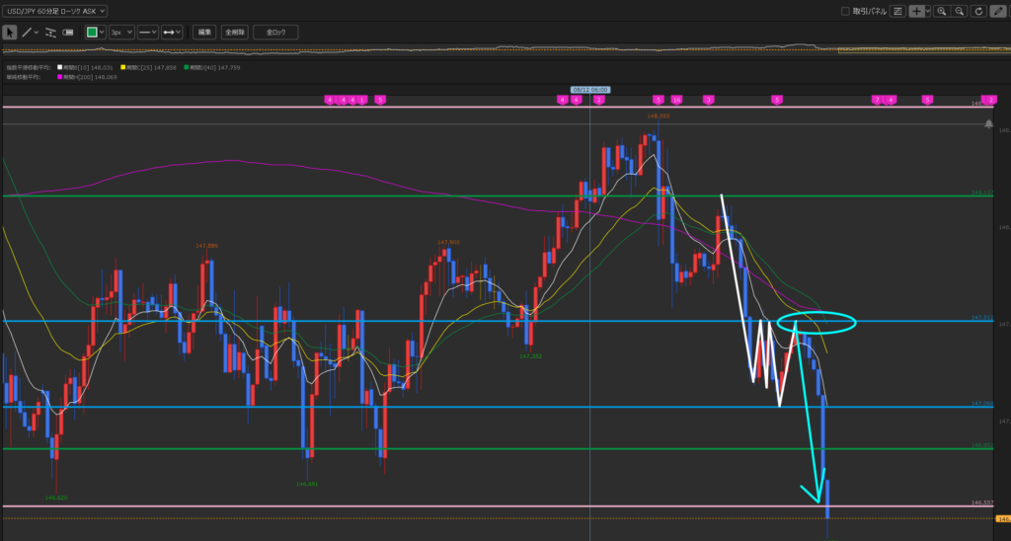Click the news marker labeled 7
This screenshot has height=541, width=1011.
(877, 100)
